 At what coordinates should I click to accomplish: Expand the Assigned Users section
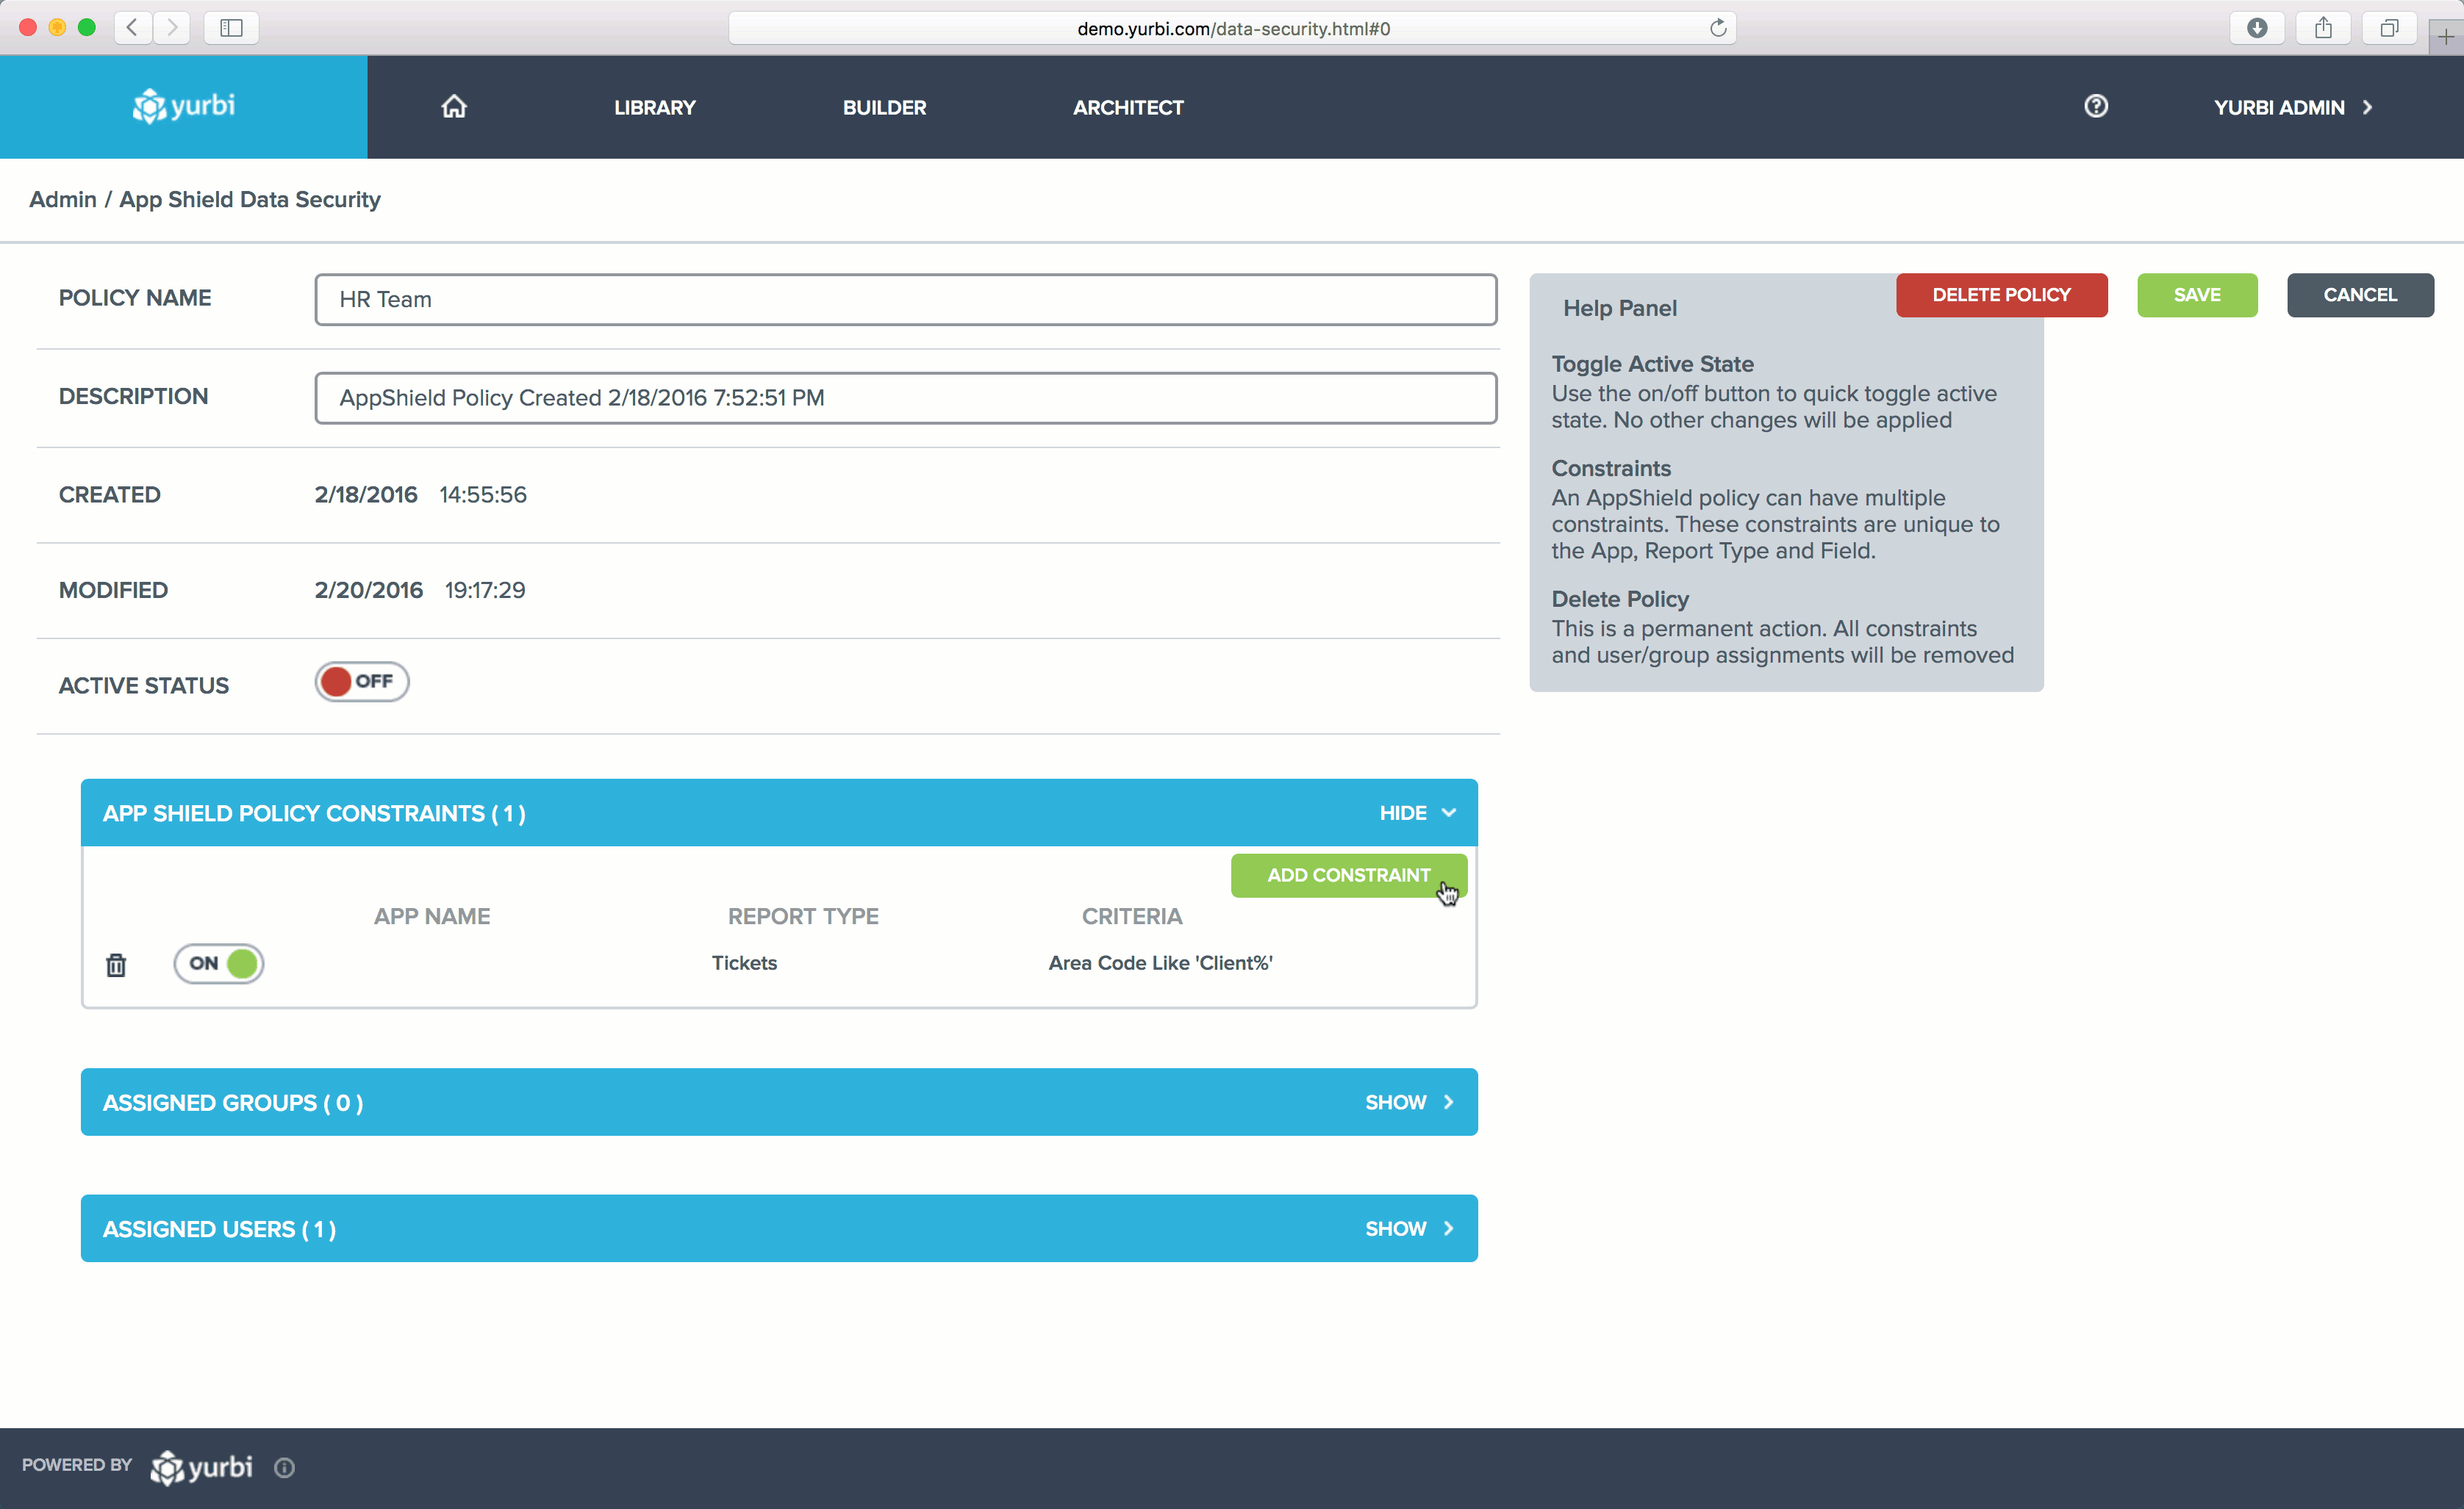pos(1409,1228)
